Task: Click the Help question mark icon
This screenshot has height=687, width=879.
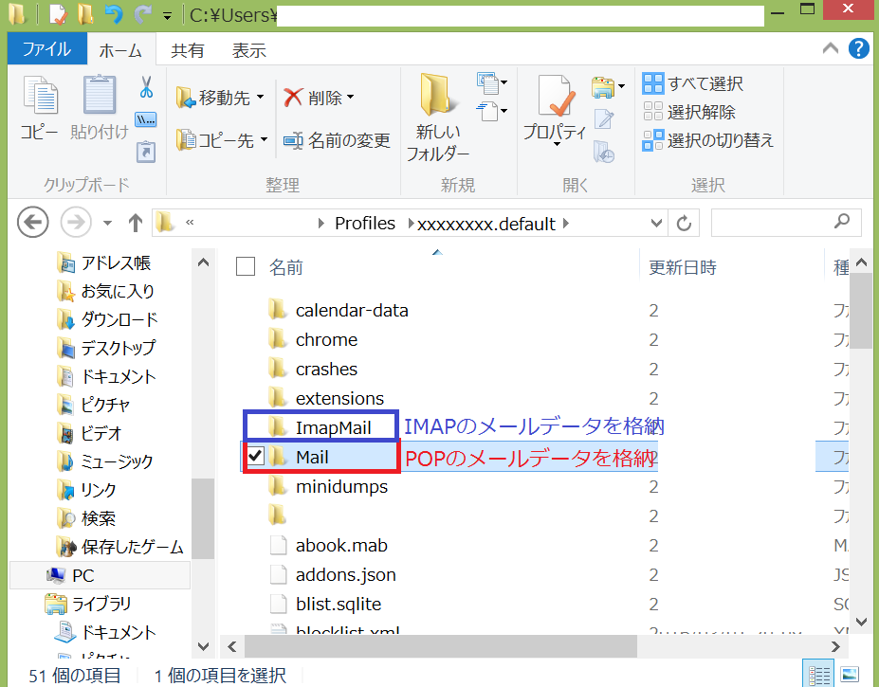Action: (x=858, y=49)
